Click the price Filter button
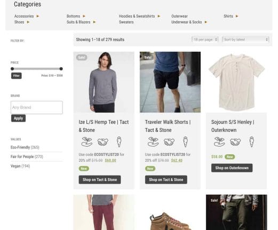 17,76
